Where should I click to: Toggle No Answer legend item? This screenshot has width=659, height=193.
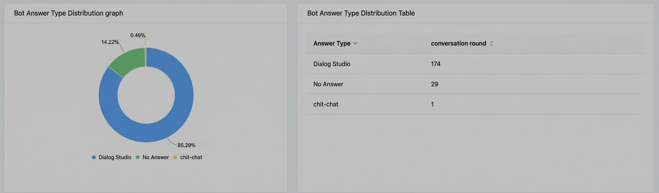click(x=152, y=157)
